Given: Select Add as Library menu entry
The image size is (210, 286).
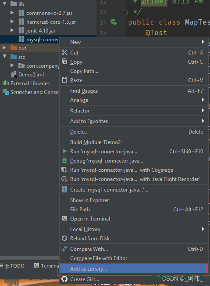Looking at the screenshot, I should (134, 269).
